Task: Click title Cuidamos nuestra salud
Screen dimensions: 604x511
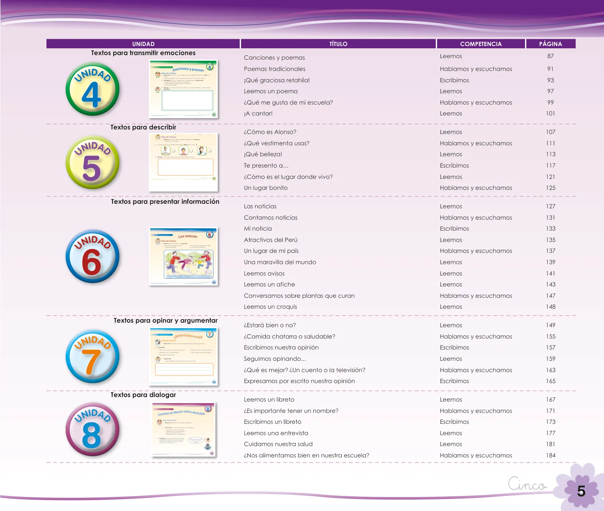Action: [278, 444]
